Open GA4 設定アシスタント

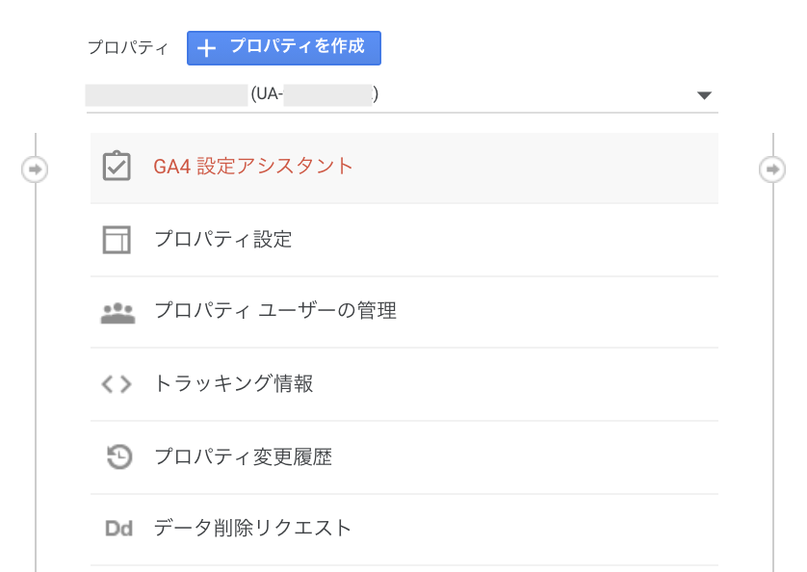(404, 168)
